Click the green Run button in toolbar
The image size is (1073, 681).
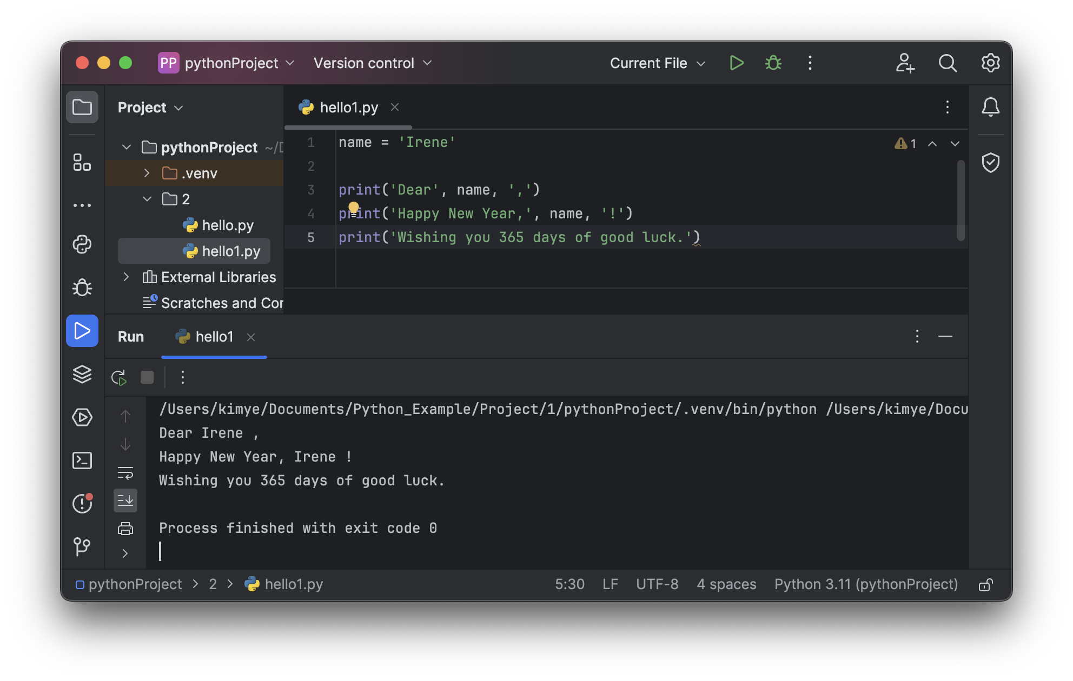point(736,63)
